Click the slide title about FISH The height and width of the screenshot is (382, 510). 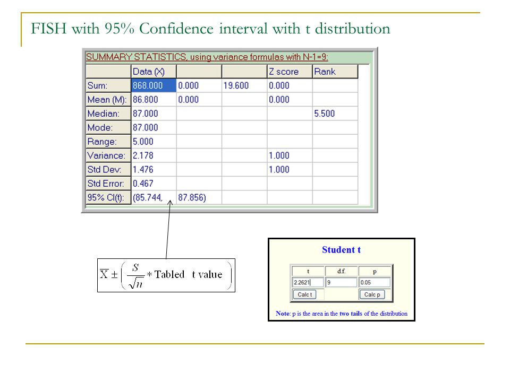click(x=210, y=28)
